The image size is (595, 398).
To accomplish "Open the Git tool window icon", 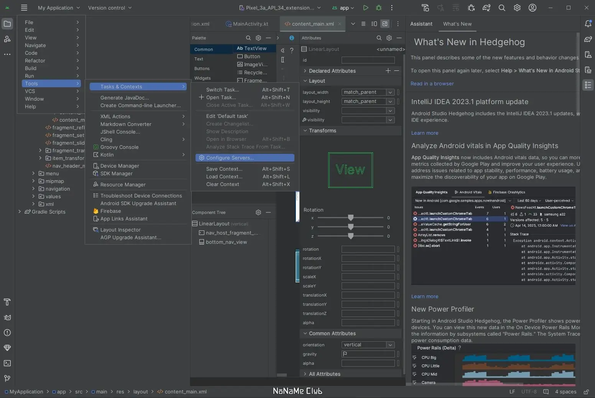I will pyautogui.click(x=7, y=378).
